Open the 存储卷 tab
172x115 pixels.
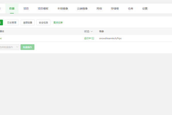[x=115, y=9]
